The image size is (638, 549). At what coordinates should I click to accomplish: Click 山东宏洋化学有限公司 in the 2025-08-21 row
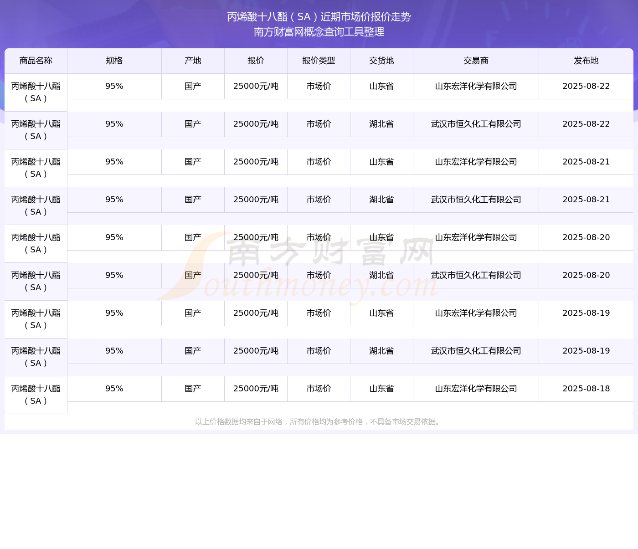476,162
